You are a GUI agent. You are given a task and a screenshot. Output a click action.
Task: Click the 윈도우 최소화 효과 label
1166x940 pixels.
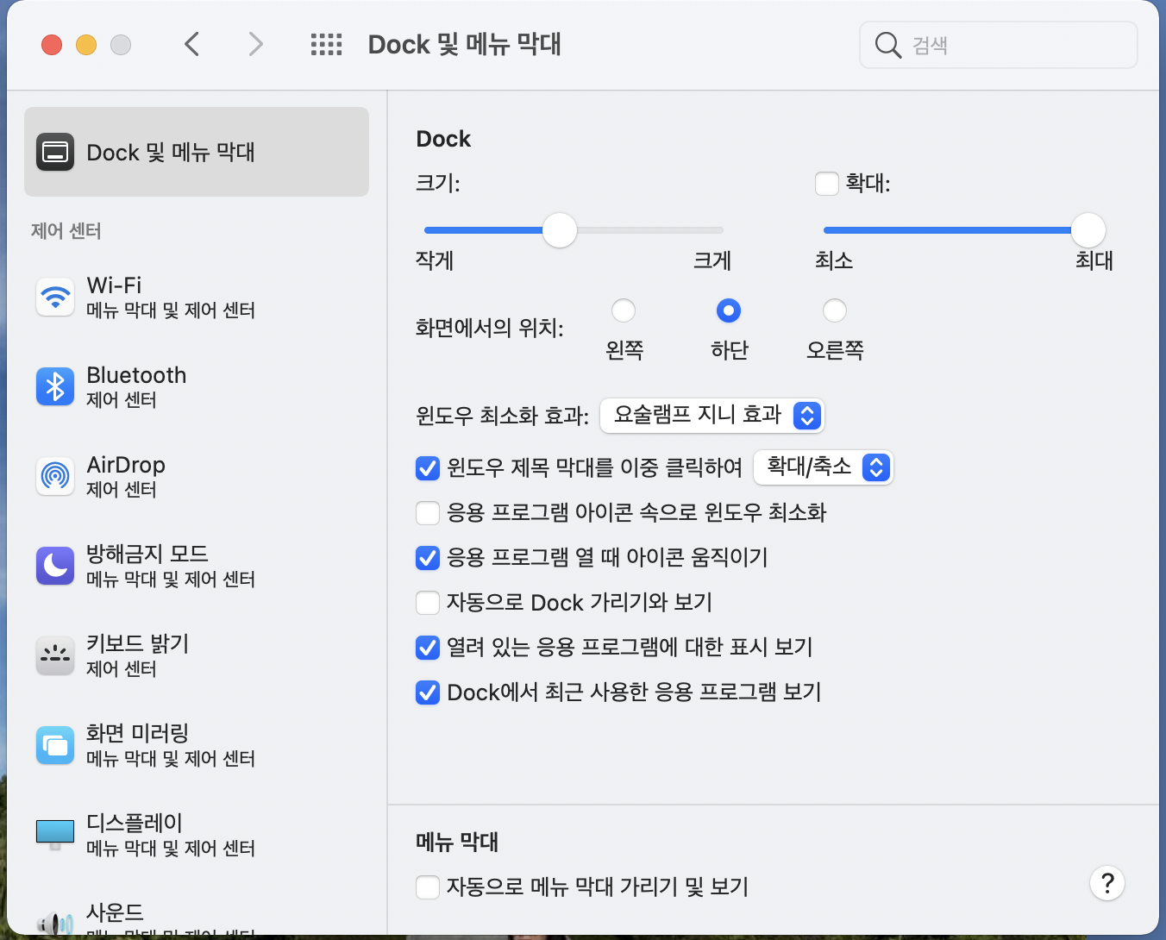pyautogui.click(x=502, y=417)
